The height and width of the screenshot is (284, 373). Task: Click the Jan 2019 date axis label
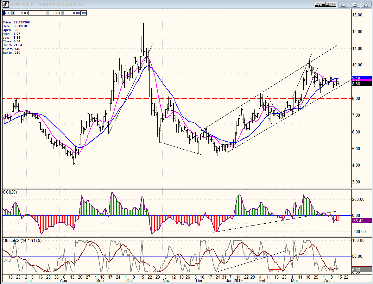234,281
